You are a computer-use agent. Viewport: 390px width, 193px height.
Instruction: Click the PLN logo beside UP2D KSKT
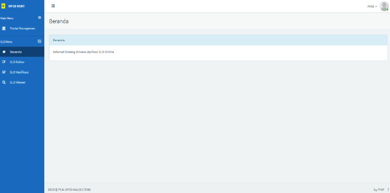[x=3, y=6]
